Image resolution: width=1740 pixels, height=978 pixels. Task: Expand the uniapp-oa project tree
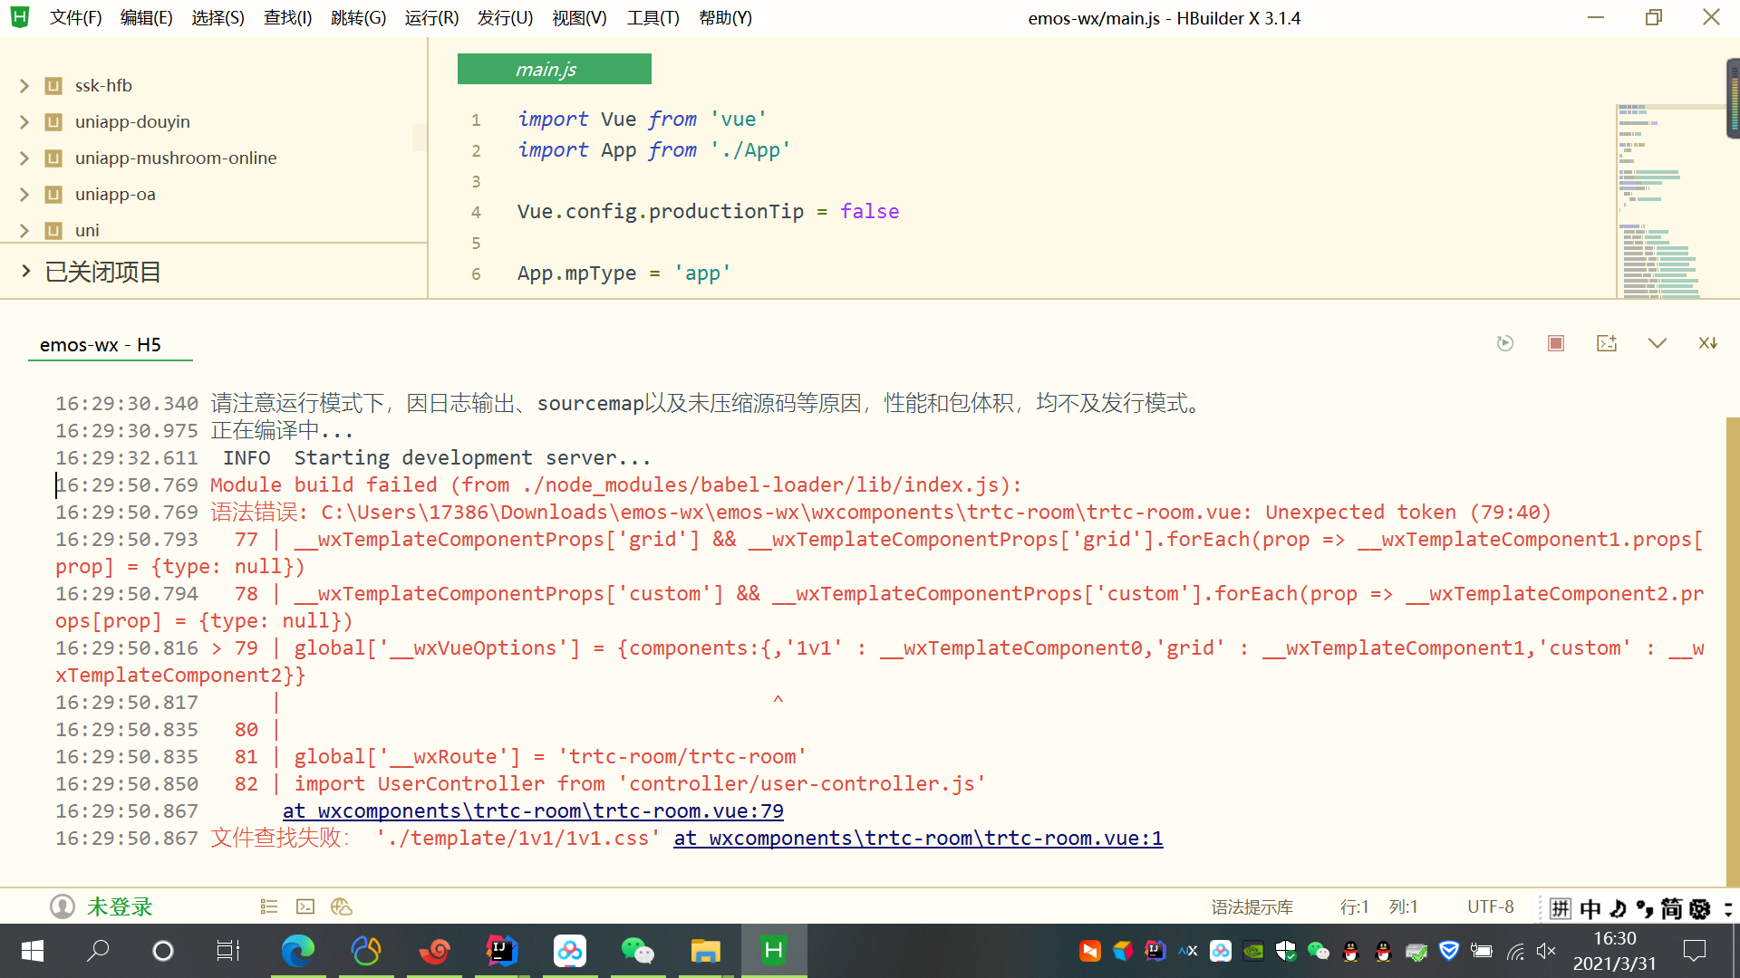click(x=24, y=195)
